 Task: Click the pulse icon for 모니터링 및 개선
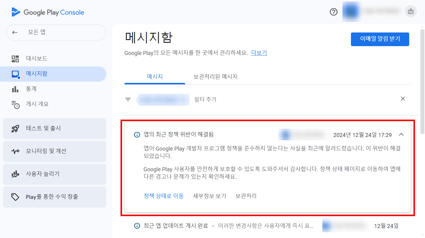tap(15, 151)
